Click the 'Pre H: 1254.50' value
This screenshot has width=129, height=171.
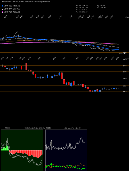click(82, 8)
